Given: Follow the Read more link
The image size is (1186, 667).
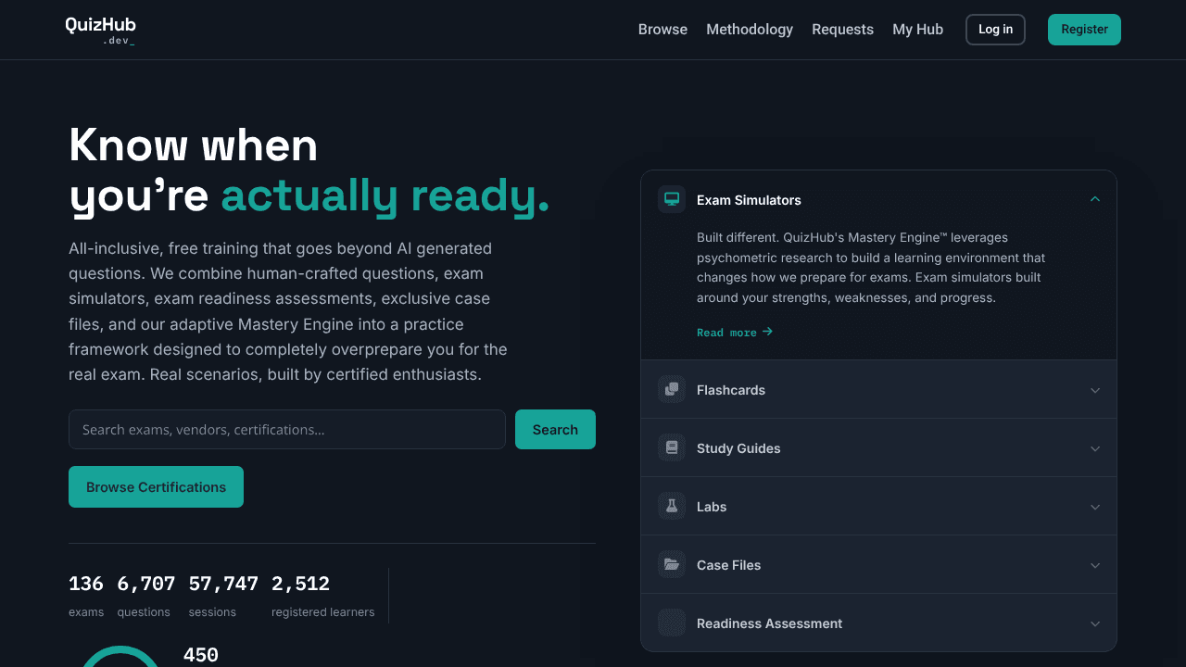Looking at the screenshot, I should [x=735, y=332].
